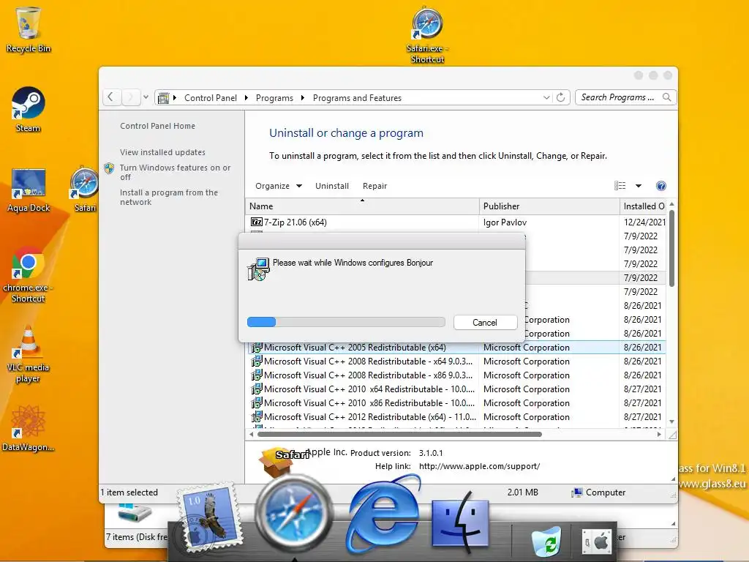The width and height of the screenshot is (749, 562).
Task: Click the search magnifier icon
Action: pos(667,97)
